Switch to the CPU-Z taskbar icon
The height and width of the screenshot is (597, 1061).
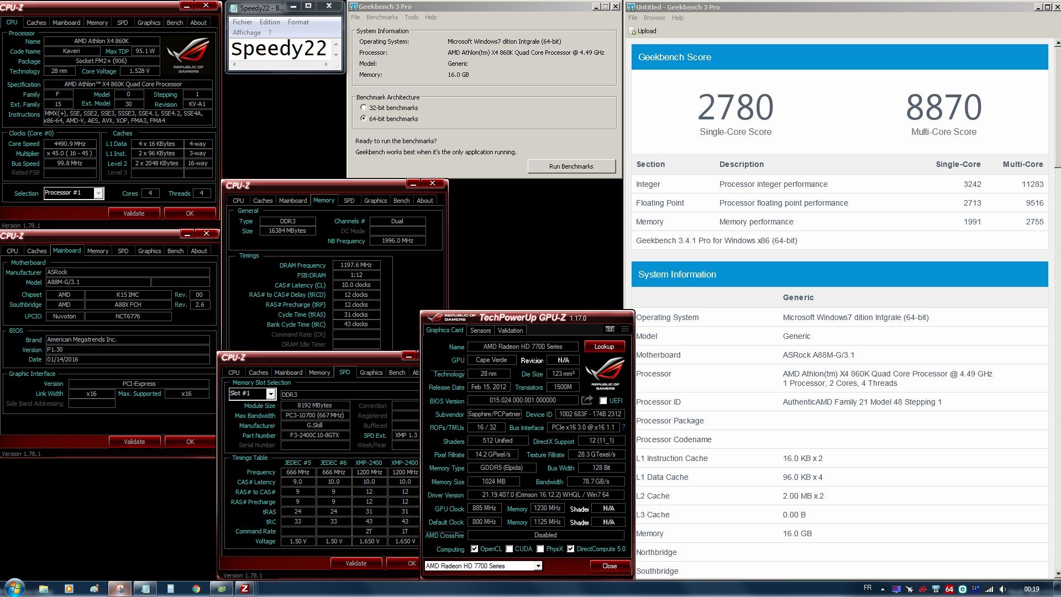point(245,589)
